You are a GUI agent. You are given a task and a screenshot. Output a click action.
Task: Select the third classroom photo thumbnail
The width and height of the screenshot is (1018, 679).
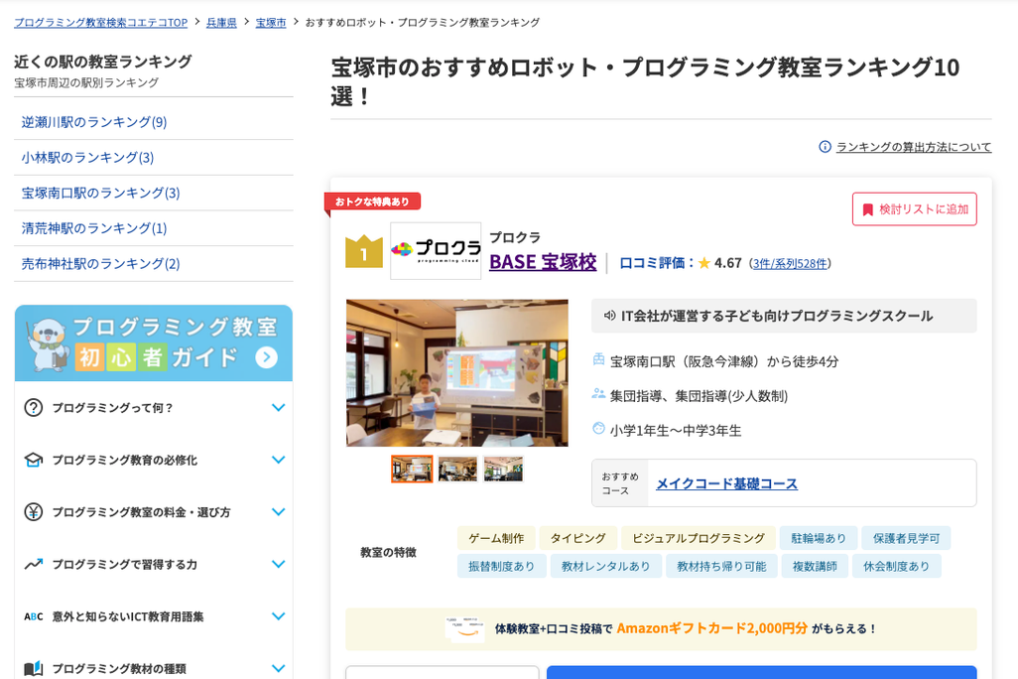pos(503,470)
